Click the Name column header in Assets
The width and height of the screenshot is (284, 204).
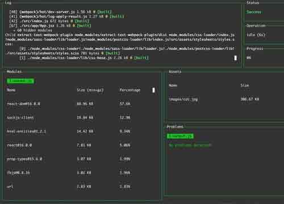click(x=173, y=86)
